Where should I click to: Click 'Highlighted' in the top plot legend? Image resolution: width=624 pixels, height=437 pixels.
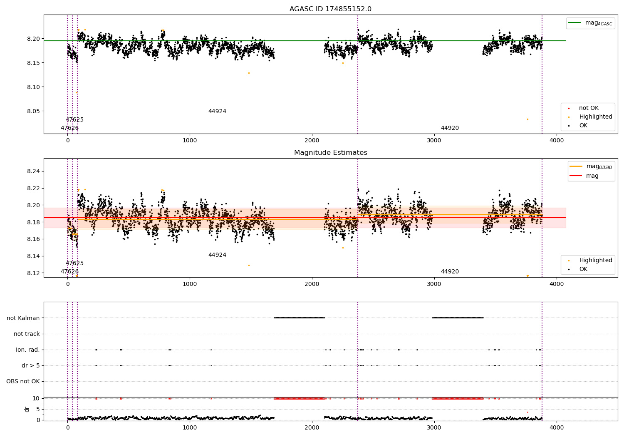[x=596, y=117]
